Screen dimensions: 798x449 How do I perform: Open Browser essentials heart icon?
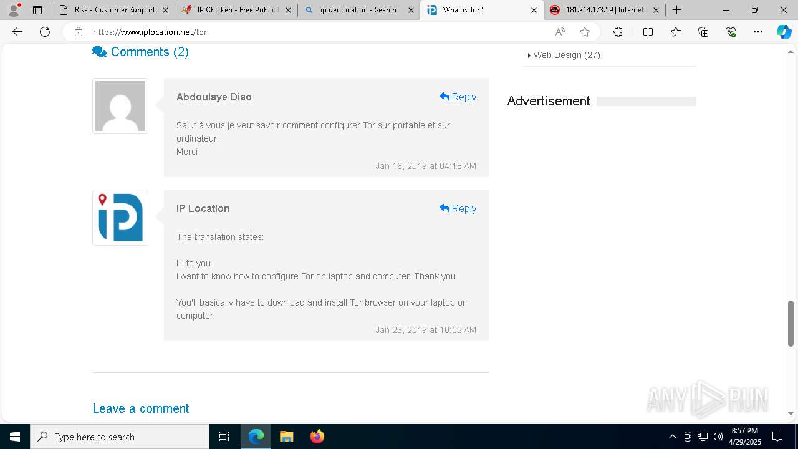731,32
